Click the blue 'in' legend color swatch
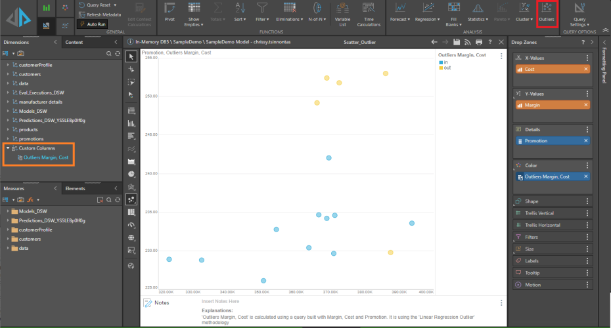 point(440,62)
